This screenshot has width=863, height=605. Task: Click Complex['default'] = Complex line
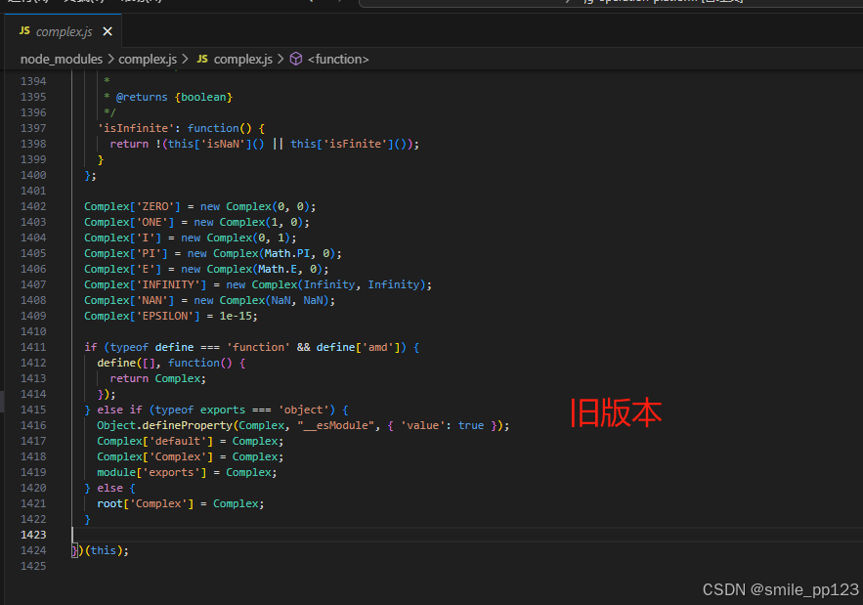(x=190, y=442)
